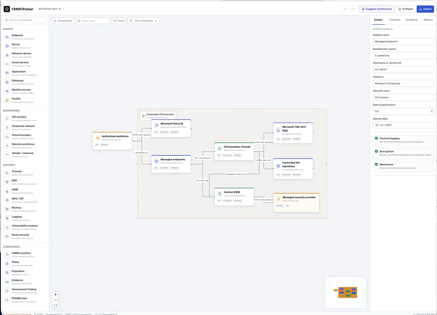This screenshot has width=437, height=315.
Task: Click the Suggest architecture button
Action: tap(377, 9)
